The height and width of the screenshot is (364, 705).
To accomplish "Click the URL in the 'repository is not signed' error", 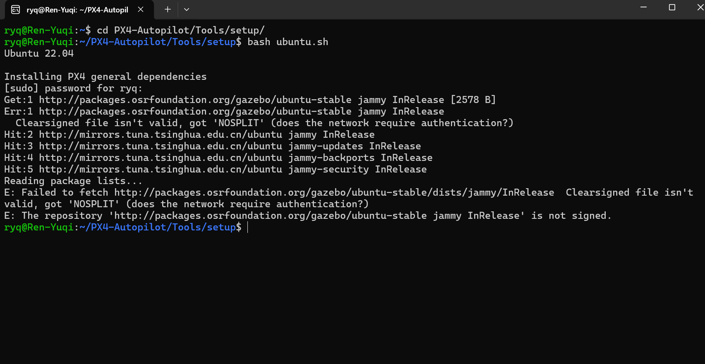I will (270, 216).
